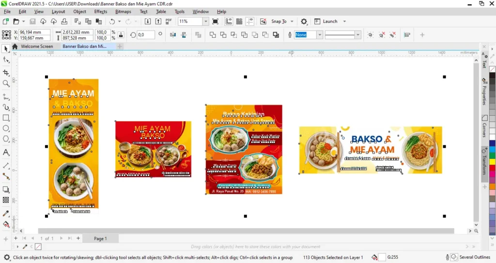Click the rotation angle field
496x263 pixels.
(x=146, y=35)
